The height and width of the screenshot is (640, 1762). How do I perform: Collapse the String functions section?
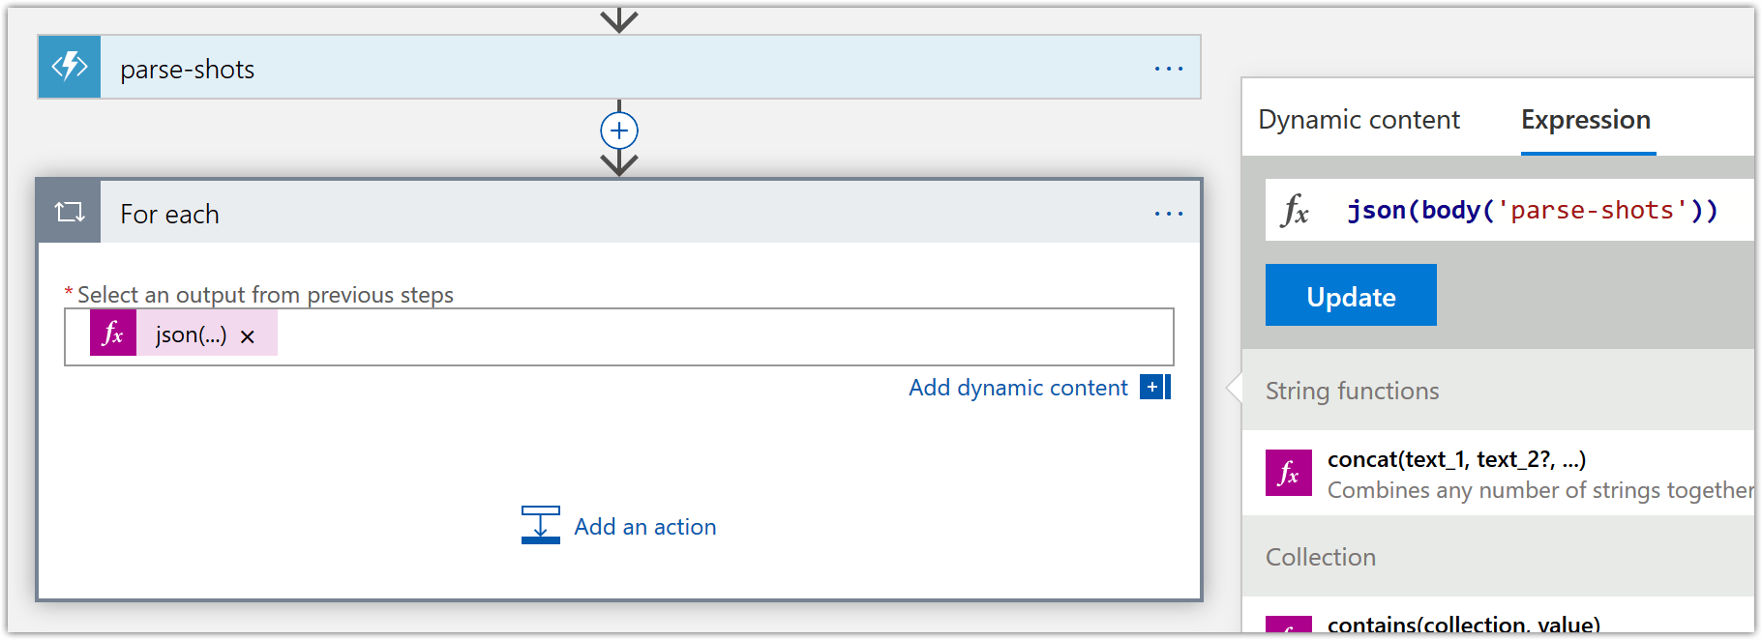coord(1352,391)
